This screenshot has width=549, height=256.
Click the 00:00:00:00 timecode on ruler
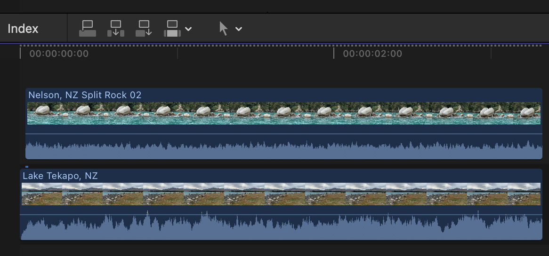point(59,54)
